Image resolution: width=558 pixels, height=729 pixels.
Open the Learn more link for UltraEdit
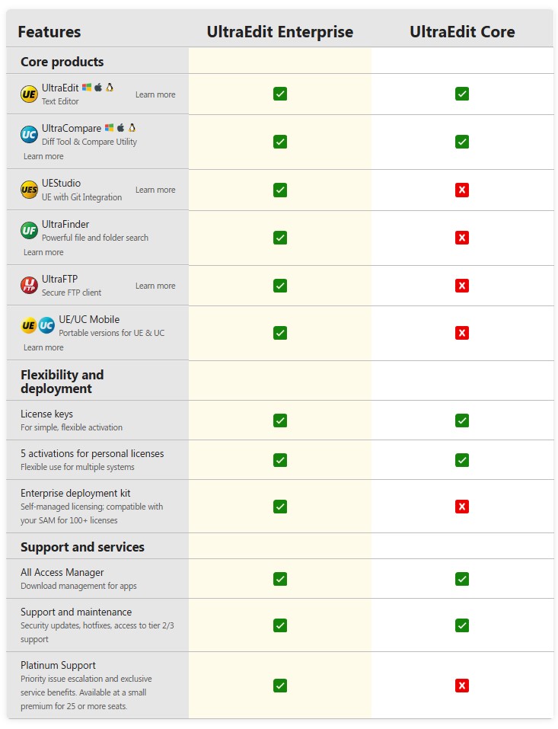[x=155, y=94]
